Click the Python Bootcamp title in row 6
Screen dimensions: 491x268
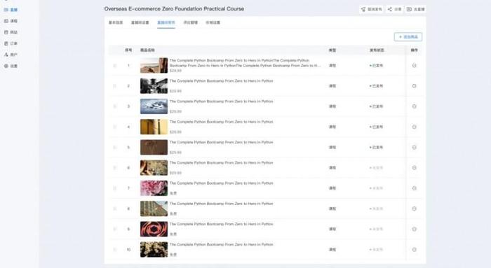[x=221, y=163]
